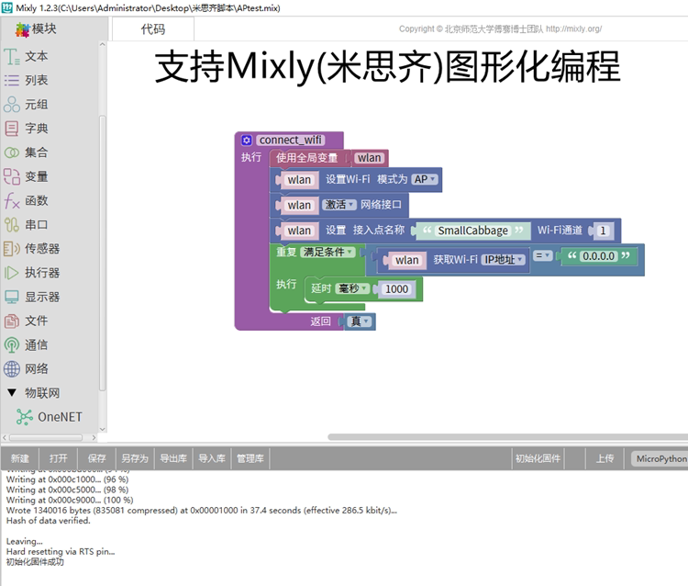The height and width of the screenshot is (586, 688).
Task: Open the 函数 function category icon
Action: tap(12, 201)
